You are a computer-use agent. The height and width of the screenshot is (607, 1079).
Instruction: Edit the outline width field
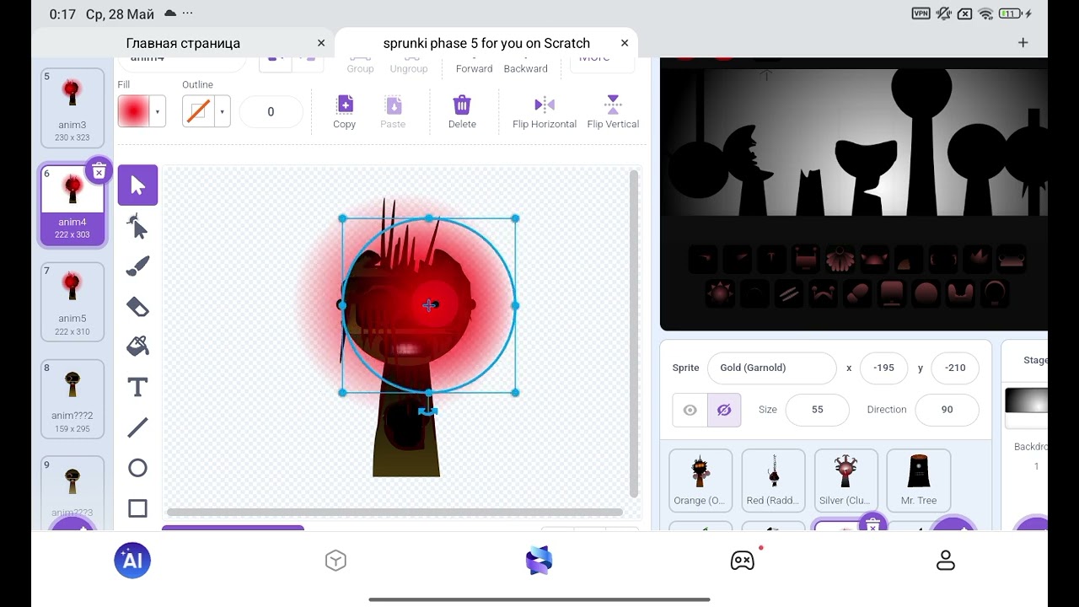point(271,111)
